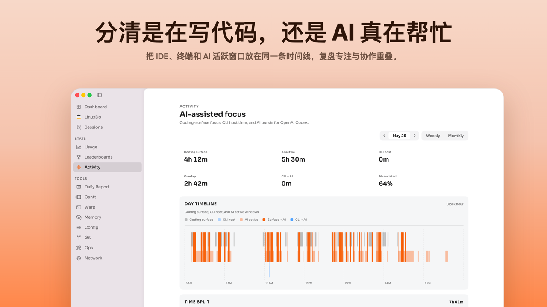Click the Network globe icon
Screen dimensions: 547x307
[79, 258]
